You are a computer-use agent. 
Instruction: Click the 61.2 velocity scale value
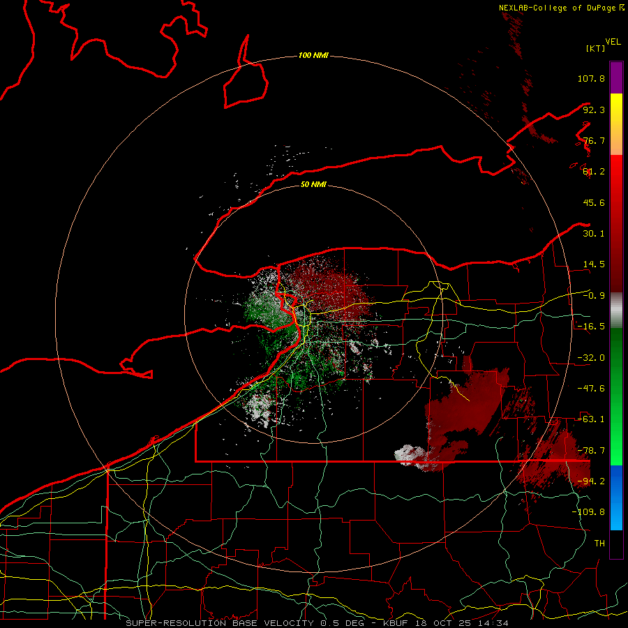coord(594,172)
